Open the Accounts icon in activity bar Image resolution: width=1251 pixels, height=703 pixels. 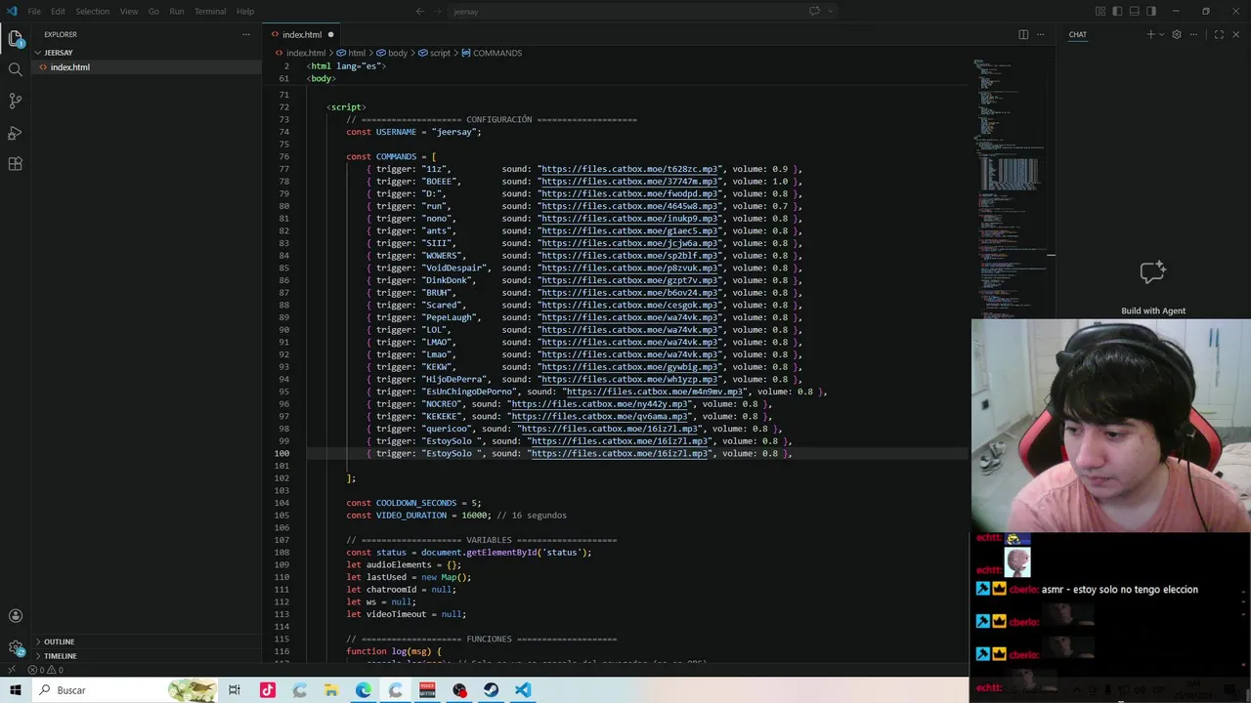(x=15, y=616)
